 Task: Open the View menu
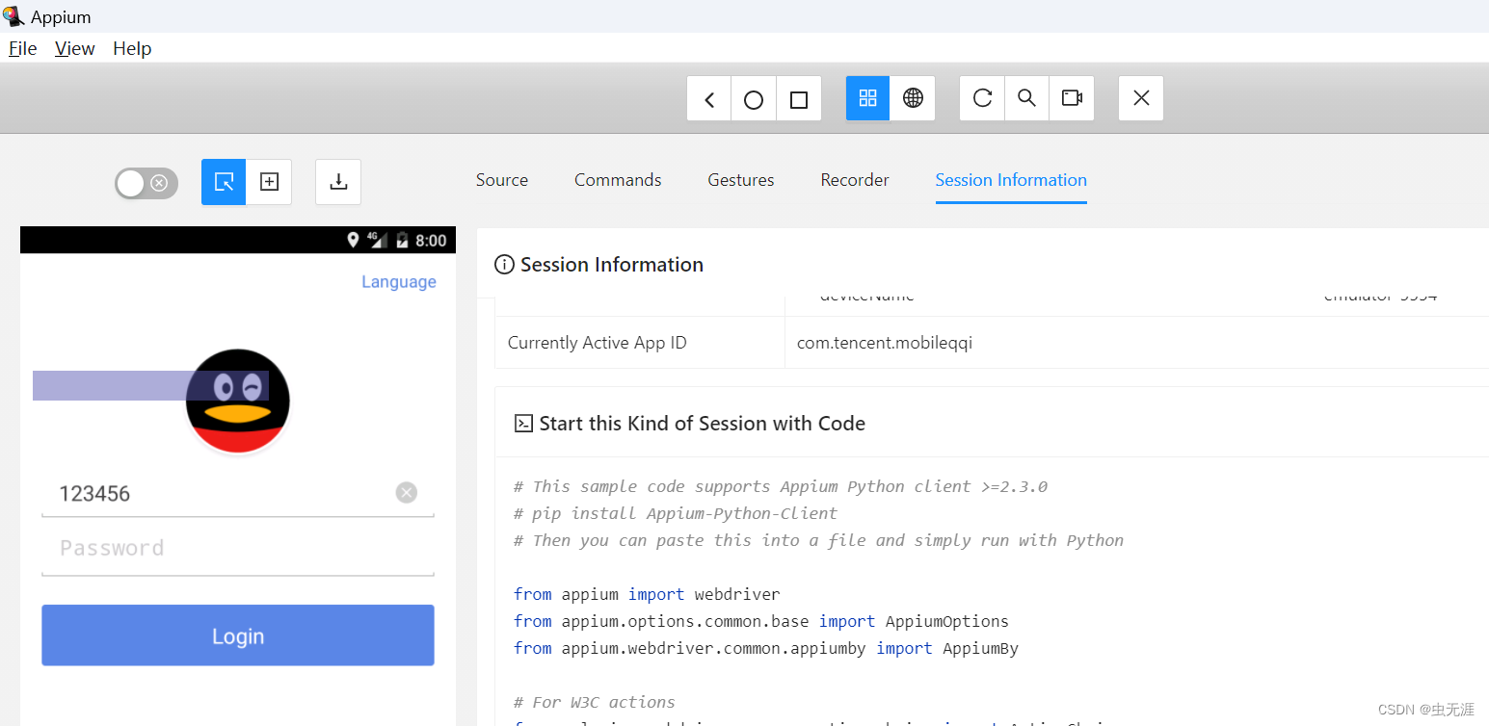click(x=74, y=48)
